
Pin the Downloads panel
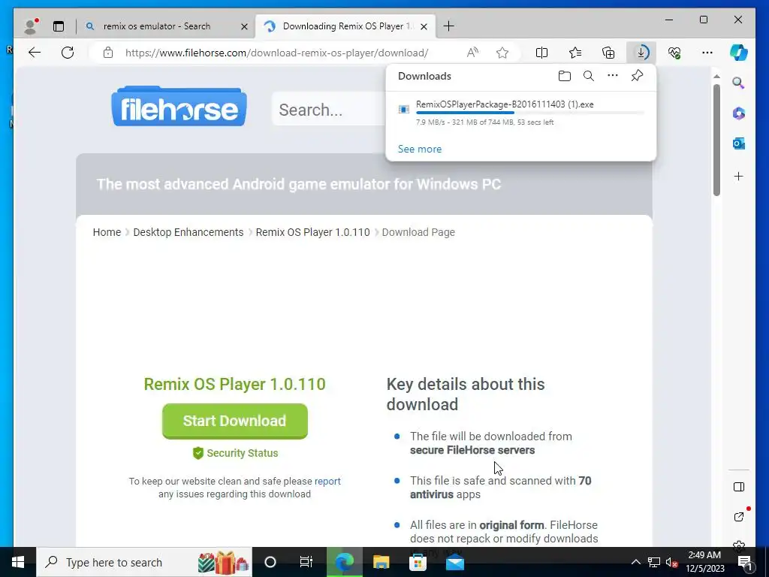click(x=637, y=76)
